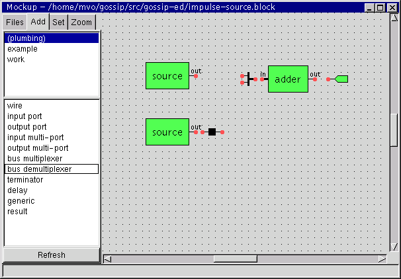Click the green output port arrow shape

[x=341, y=79]
